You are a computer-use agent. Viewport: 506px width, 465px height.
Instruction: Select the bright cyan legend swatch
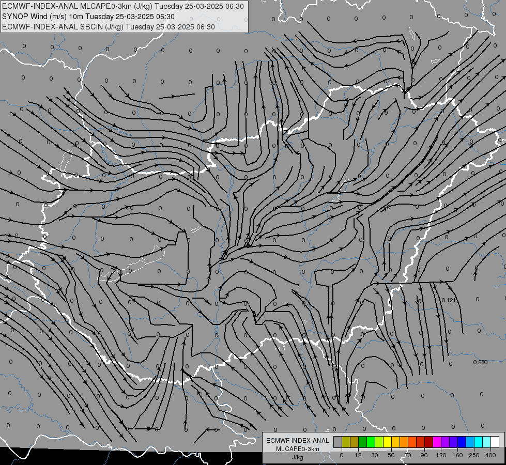tap(479, 442)
